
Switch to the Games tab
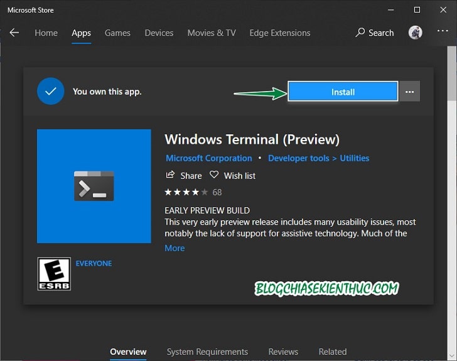tap(117, 33)
